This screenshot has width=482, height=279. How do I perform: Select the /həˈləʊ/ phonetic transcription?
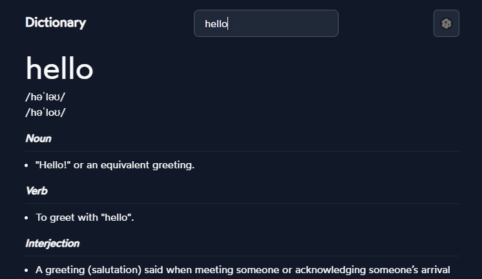coord(45,97)
